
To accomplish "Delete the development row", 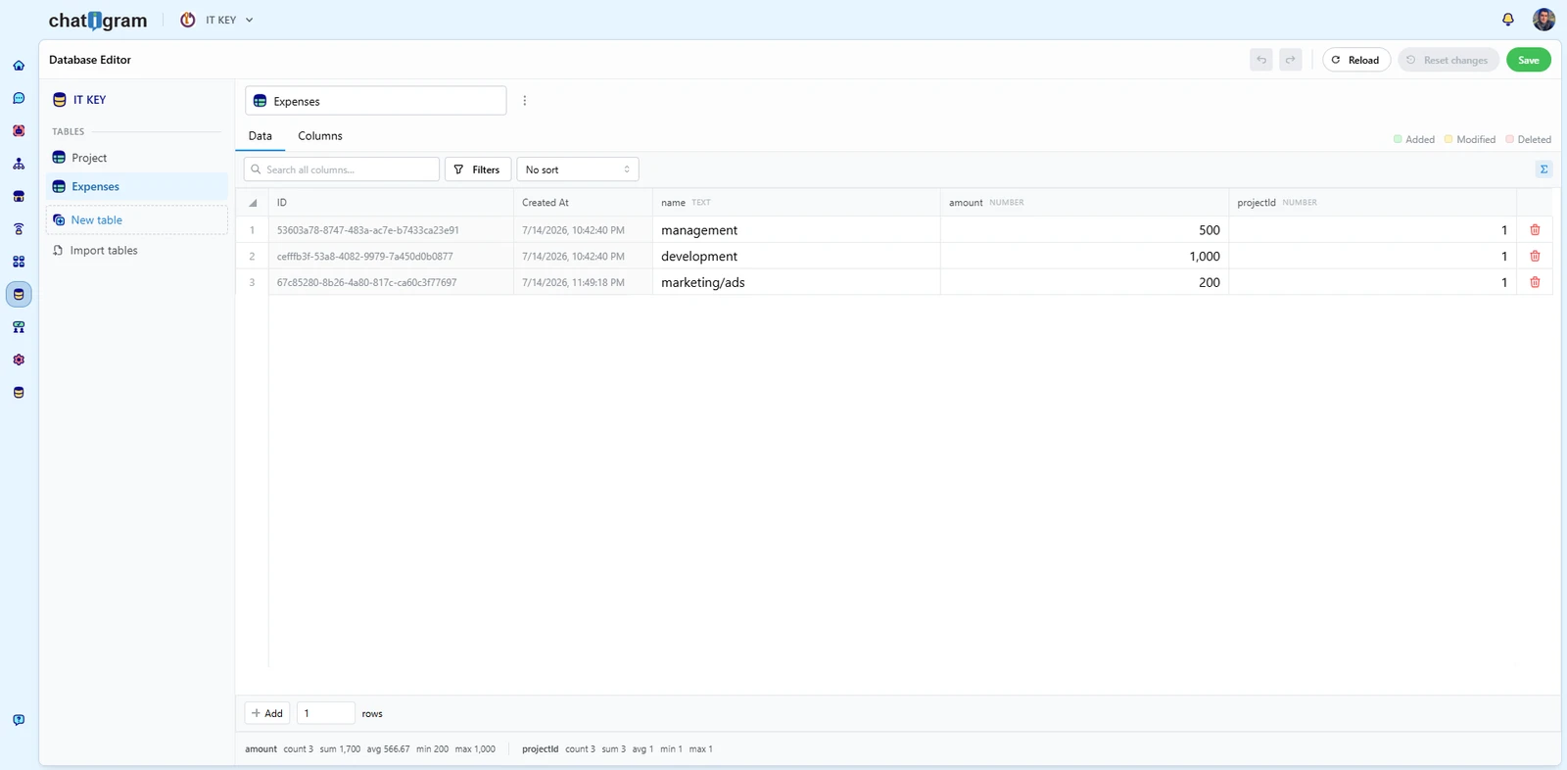I will (x=1535, y=257).
